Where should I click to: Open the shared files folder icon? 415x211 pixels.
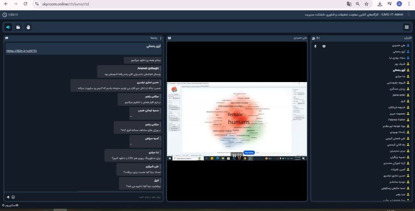coord(18,27)
